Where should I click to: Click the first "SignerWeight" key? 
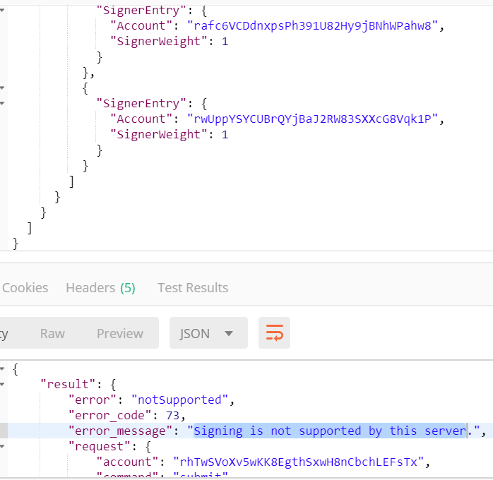tap(159, 41)
